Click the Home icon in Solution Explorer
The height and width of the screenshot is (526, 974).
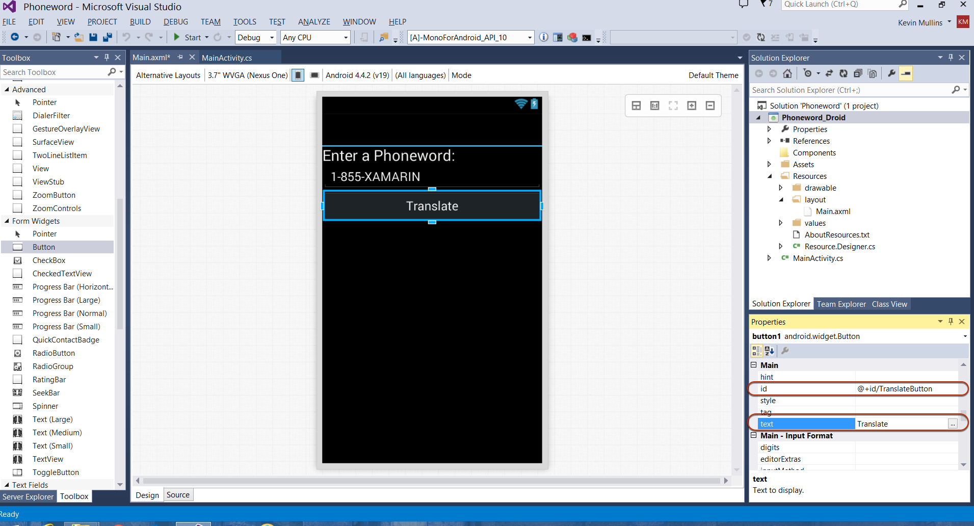787,73
